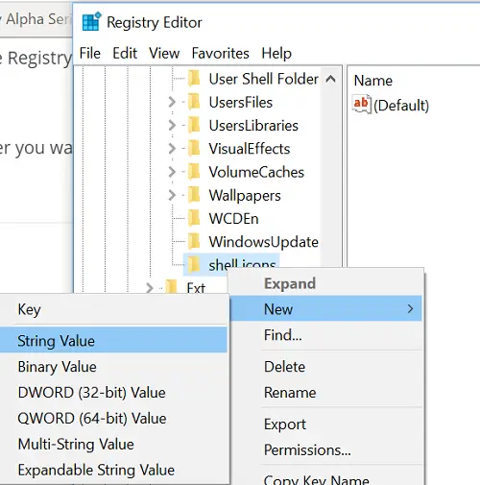Select the UsersFiles key label
This screenshot has width=480, height=485.
(x=241, y=102)
